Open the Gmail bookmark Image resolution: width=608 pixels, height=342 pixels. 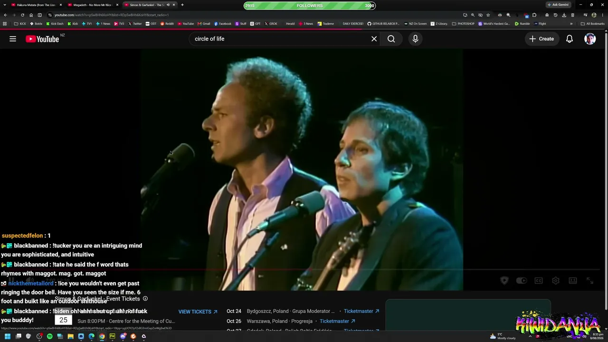point(204,23)
